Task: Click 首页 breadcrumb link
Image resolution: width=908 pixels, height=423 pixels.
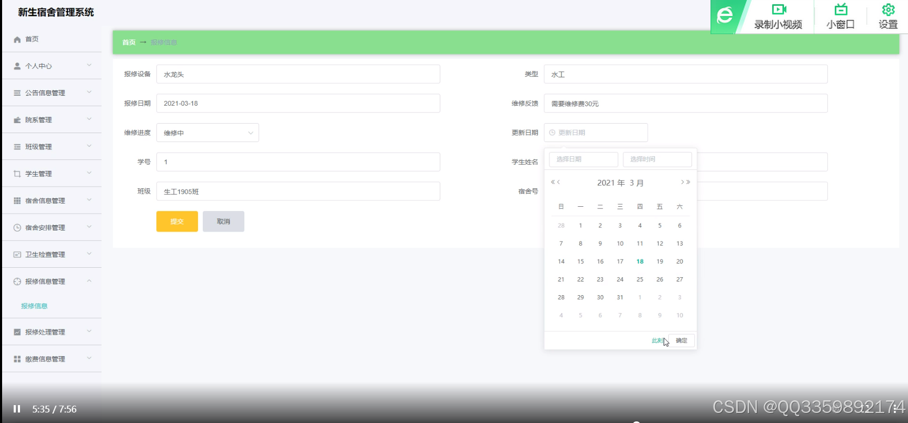Action: pos(129,42)
